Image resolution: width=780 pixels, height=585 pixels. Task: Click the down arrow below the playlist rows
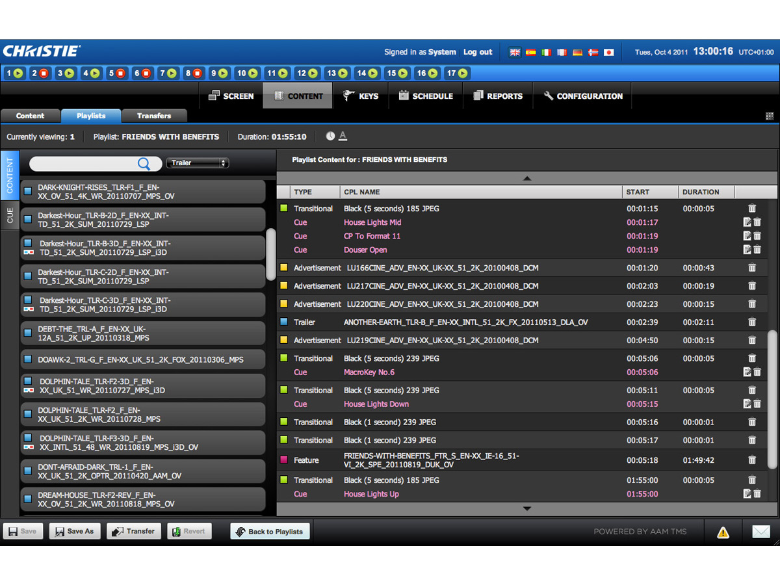526,508
